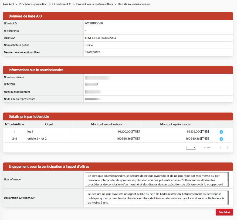Click Détails soumissionnaires breadcrumb item
The width and height of the screenshot is (237, 220).
[x=134, y=4]
